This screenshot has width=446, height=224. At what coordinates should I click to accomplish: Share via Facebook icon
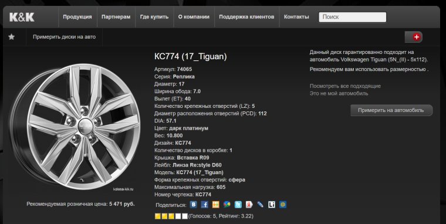(204, 205)
